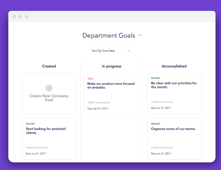The height and width of the screenshot is (170, 221).
Task: Select the Accomplished column header
Action: point(174,66)
